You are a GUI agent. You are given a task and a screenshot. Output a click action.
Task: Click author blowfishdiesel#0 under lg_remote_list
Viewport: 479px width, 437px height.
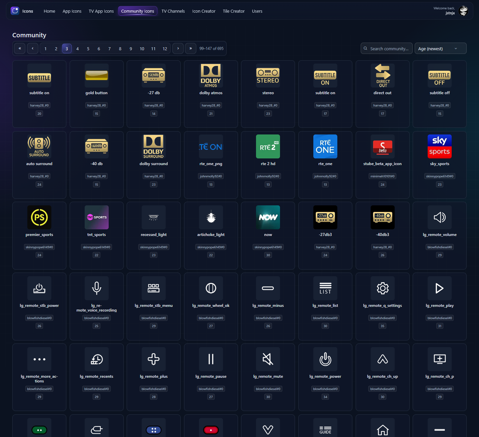tap(325, 318)
